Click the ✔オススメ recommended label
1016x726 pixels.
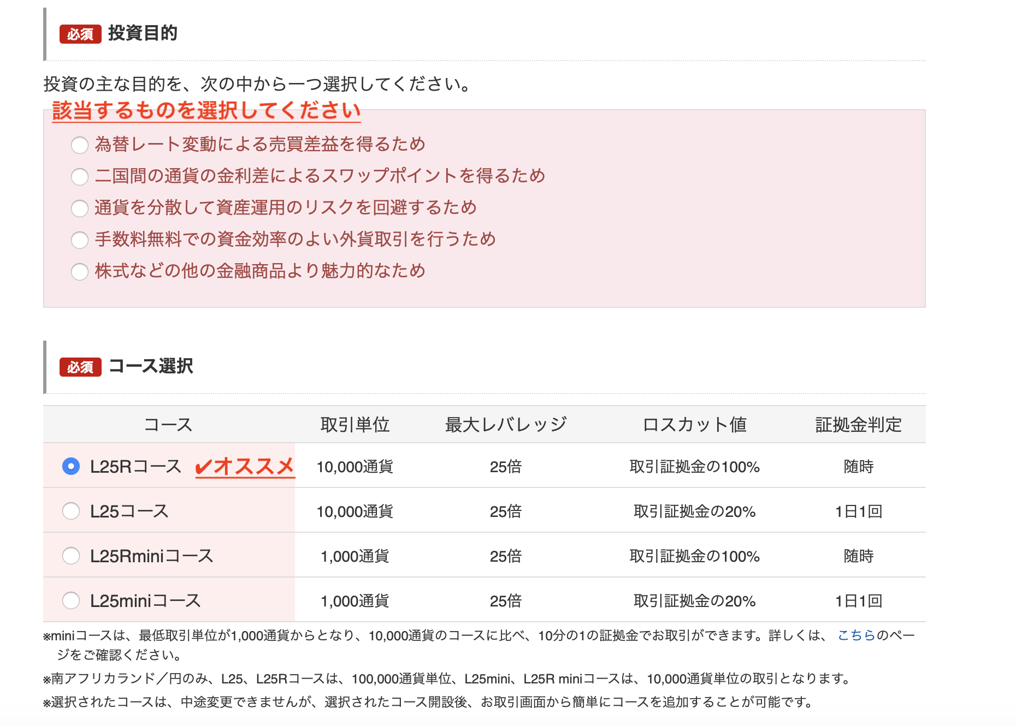245,467
